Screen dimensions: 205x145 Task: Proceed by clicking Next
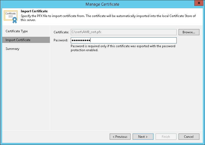coord(143,136)
